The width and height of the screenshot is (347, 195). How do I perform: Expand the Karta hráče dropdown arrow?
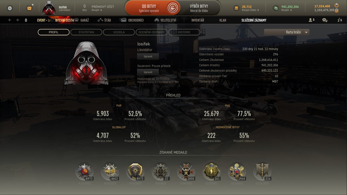point(306,32)
